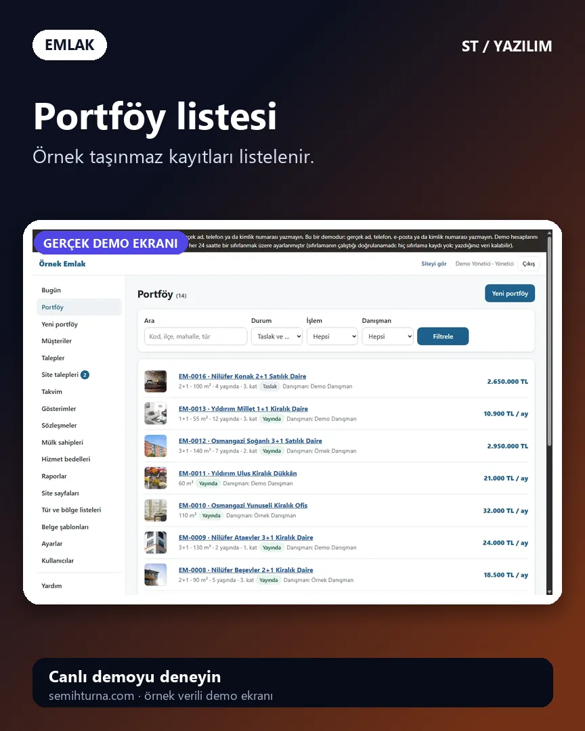Click the Siteyi gör link
Screen dimensions: 585x731
[434, 264]
